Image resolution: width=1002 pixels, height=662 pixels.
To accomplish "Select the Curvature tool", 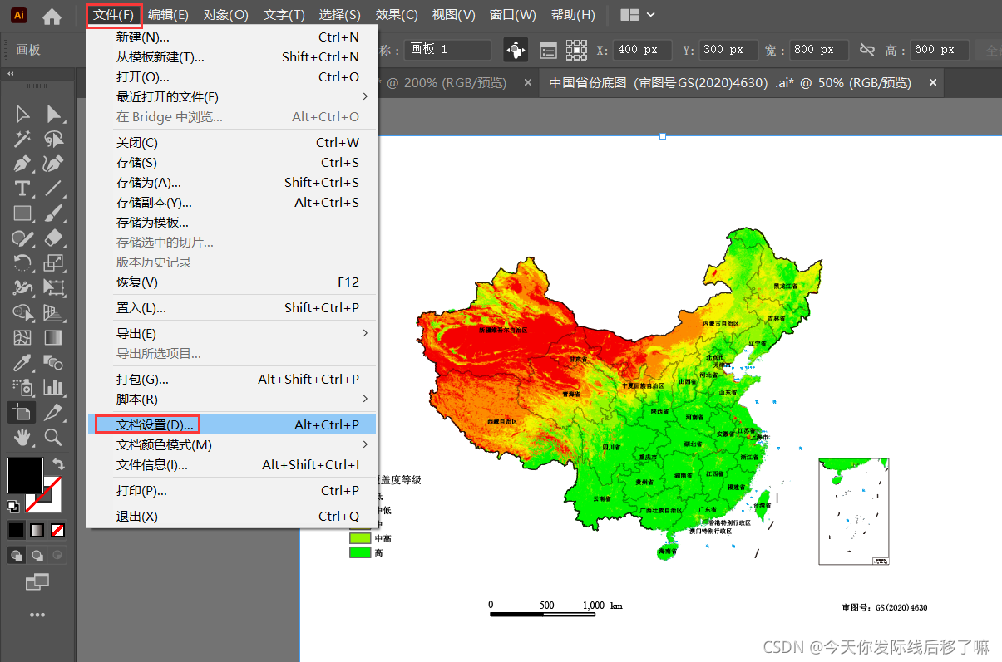I will click(54, 164).
